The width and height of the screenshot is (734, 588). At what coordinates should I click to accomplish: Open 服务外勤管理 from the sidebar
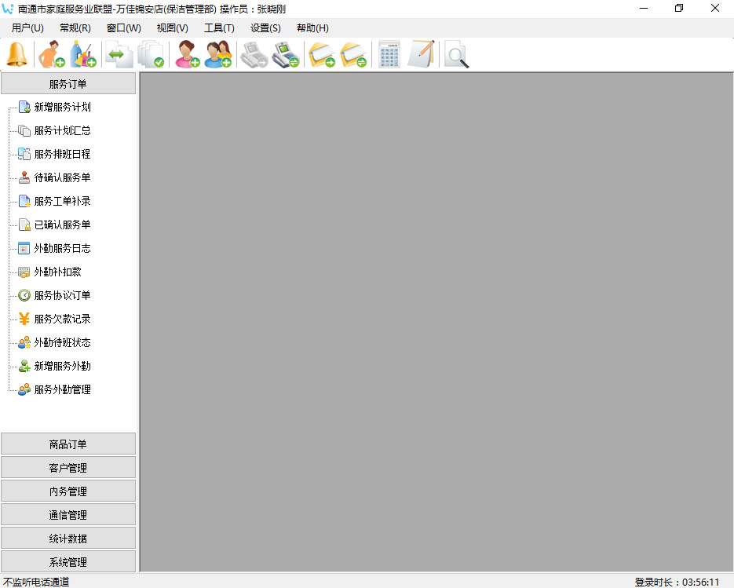(x=62, y=390)
